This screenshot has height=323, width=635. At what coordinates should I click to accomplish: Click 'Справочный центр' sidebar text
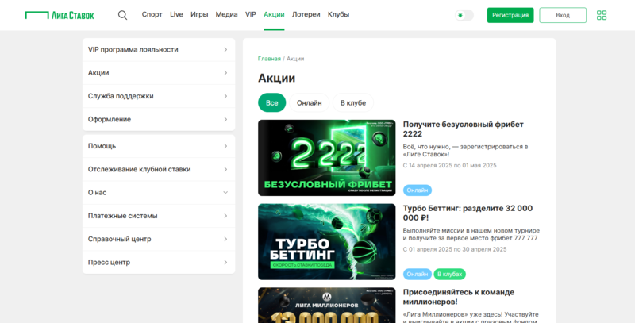[120, 239]
